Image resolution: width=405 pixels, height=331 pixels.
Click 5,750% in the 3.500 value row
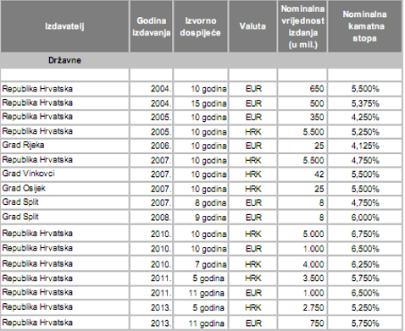(x=365, y=279)
